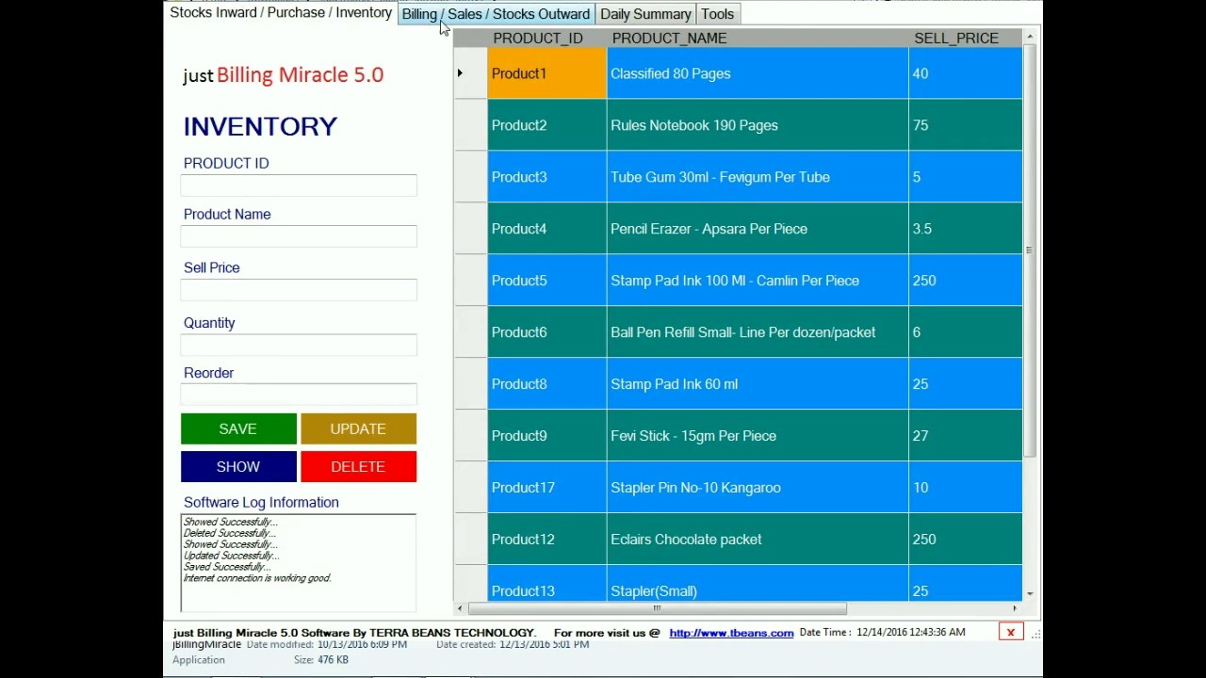The width and height of the screenshot is (1206, 678).
Task: Click sell price 27 for Product9
Action: point(966,436)
